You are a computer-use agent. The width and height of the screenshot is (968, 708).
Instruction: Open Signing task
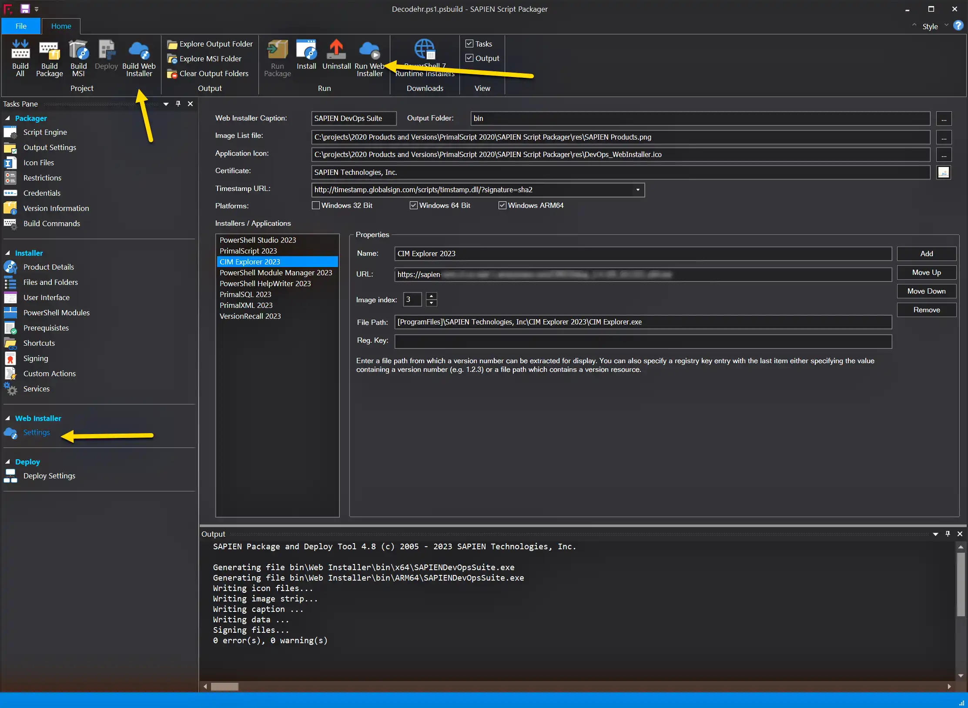[36, 358]
